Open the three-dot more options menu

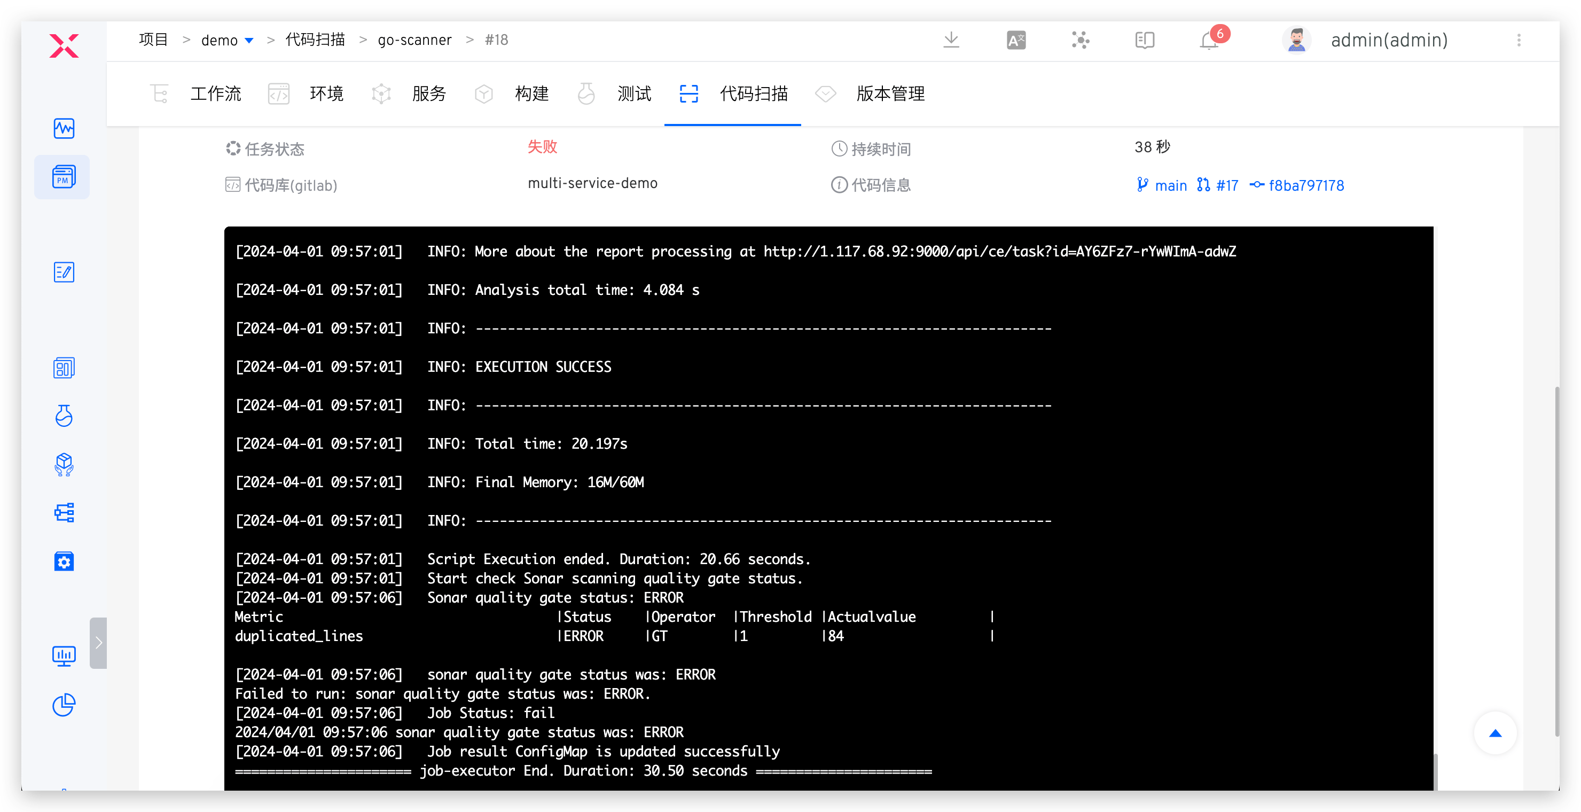click(x=1519, y=41)
